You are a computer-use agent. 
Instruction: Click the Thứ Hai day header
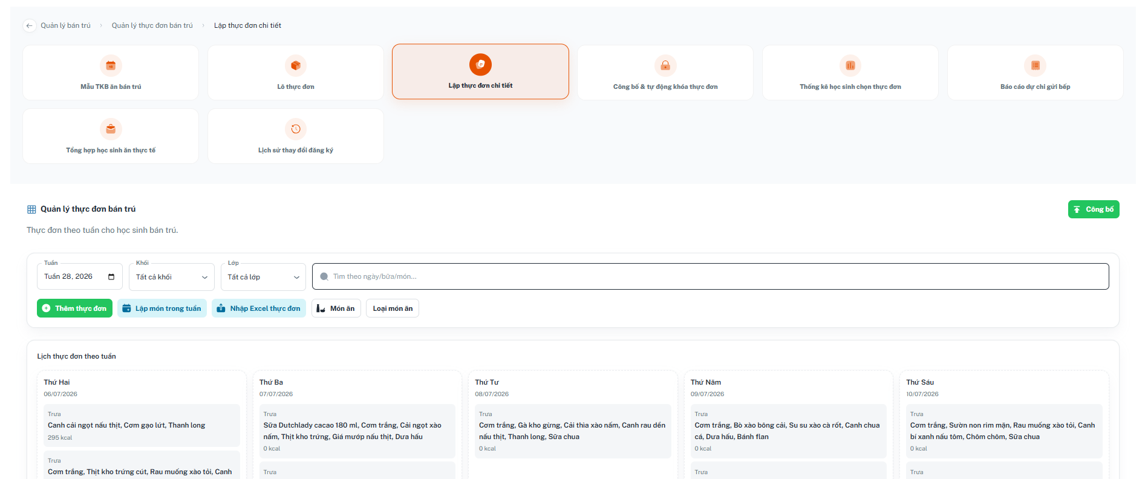pyautogui.click(x=57, y=382)
